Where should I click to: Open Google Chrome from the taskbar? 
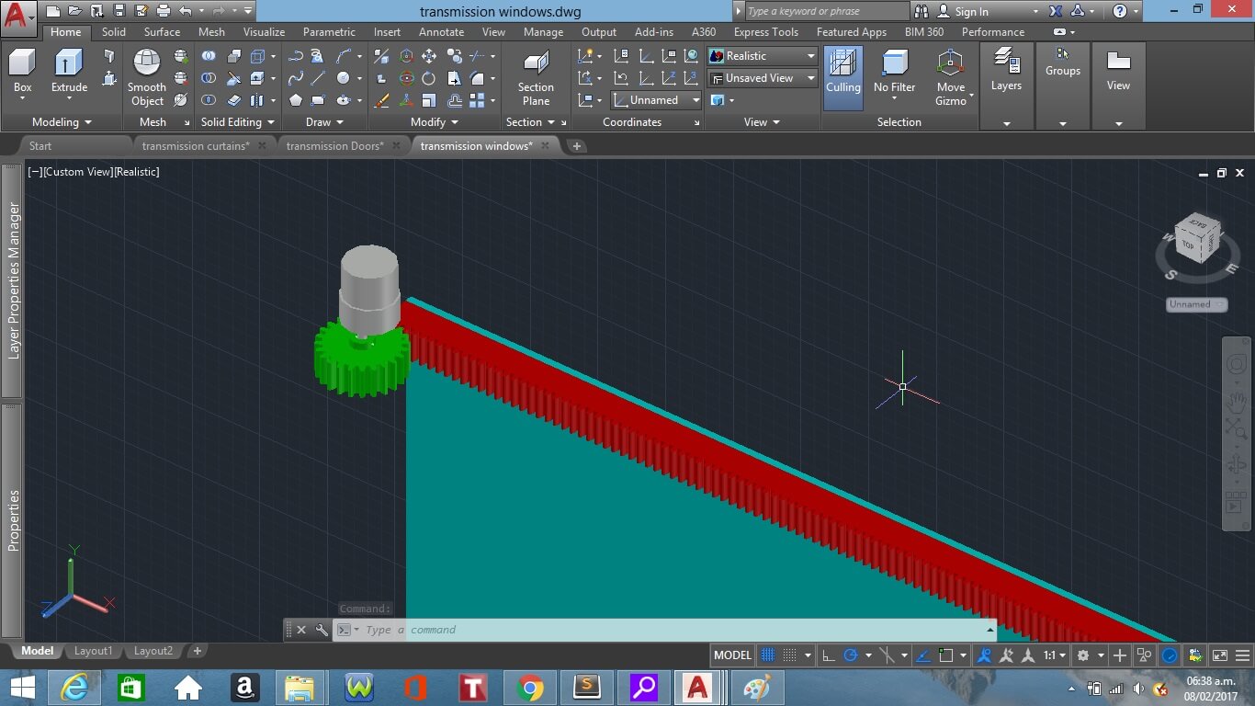click(x=530, y=688)
